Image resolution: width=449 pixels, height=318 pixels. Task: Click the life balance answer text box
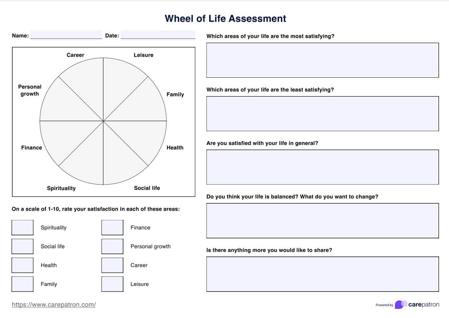pos(322,220)
